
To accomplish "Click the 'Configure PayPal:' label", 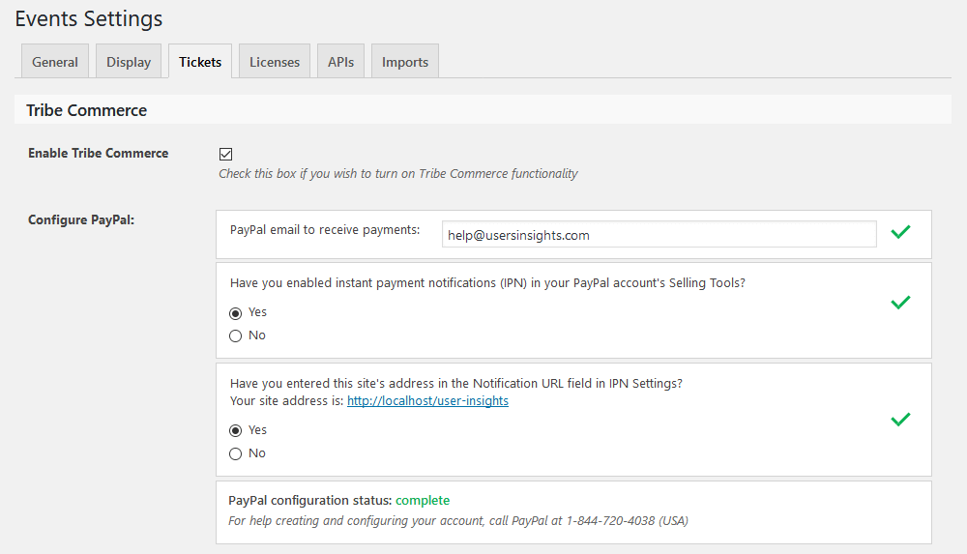I will coord(81,219).
